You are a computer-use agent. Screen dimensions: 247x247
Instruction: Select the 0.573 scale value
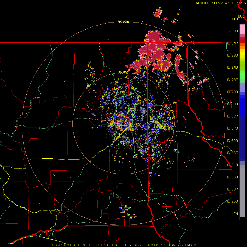pyautogui.click(x=232, y=128)
